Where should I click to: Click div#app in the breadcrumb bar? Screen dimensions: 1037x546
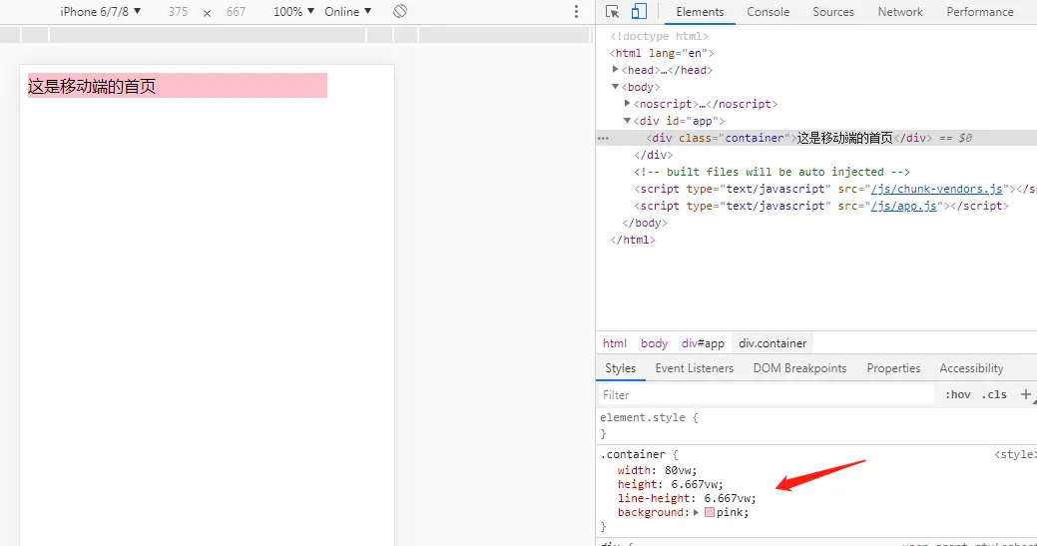[703, 343]
